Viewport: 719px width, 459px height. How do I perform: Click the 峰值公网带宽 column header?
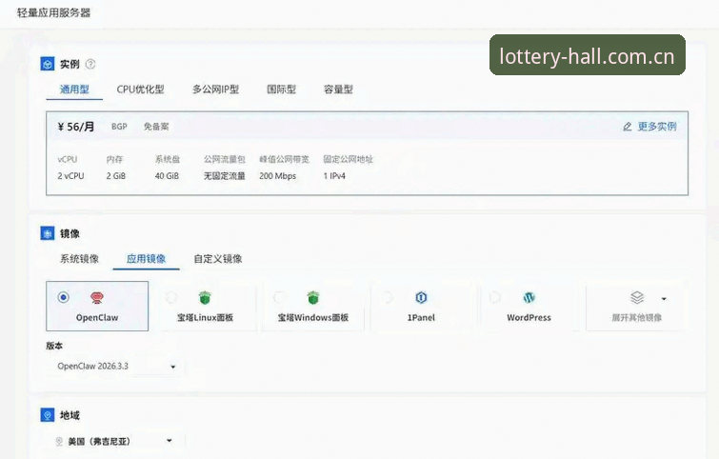click(x=285, y=160)
